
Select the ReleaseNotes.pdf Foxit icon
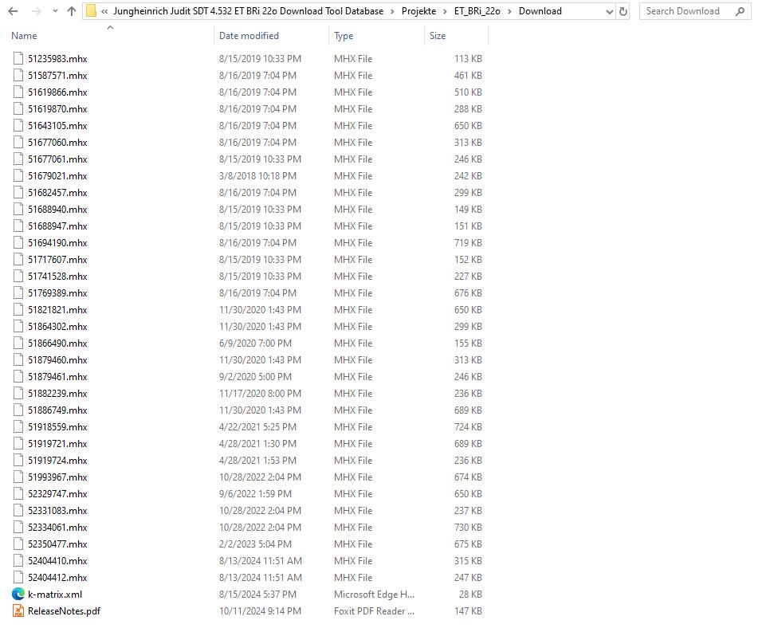18,611
